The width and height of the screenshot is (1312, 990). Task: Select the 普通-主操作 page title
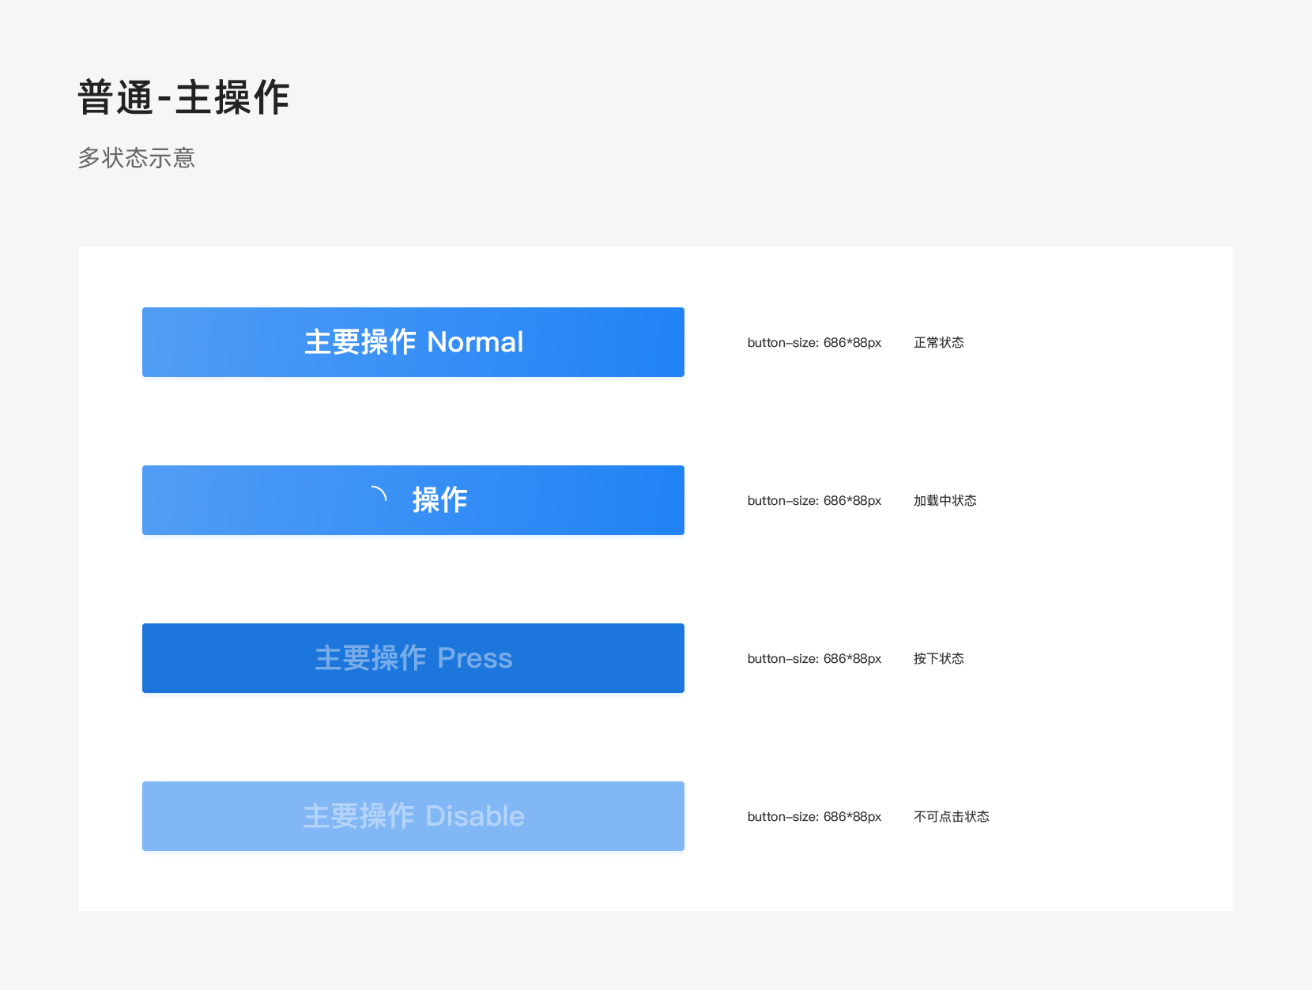[184, 98]
